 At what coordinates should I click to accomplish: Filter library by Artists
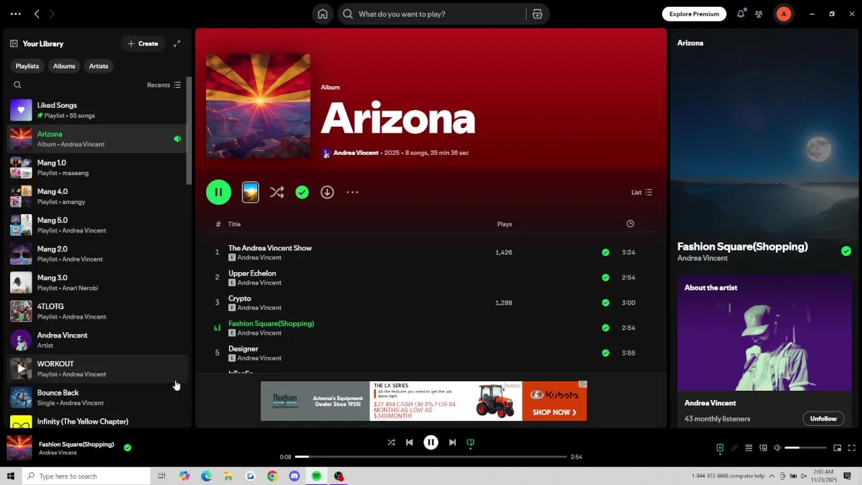click(98, 66)
